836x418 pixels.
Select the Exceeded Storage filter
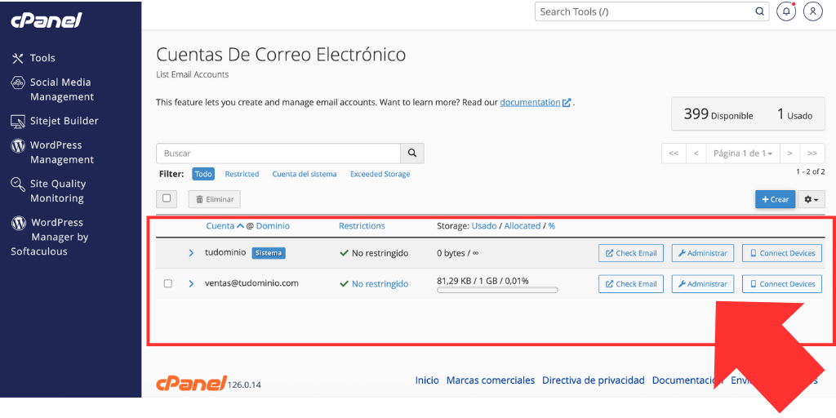point(380,174)
